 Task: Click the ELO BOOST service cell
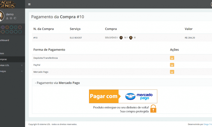pyautogui.click(x=76, y=38)
